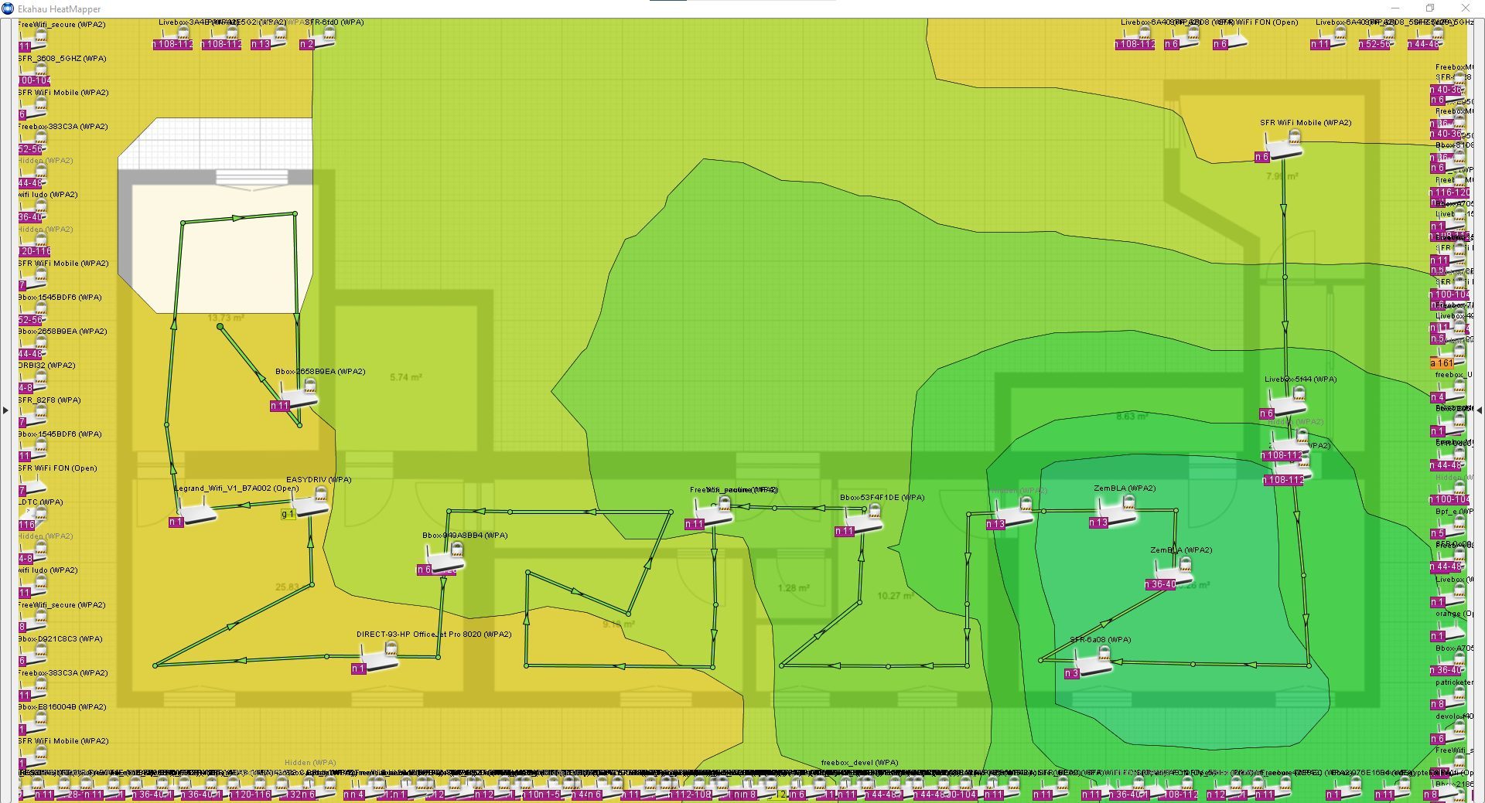Image resolution: width=1485 pixels, height=803 pixels.
Task: Click the 'Bbox-53F4F1DE (WPA)' name label
Action: point(882,497)
